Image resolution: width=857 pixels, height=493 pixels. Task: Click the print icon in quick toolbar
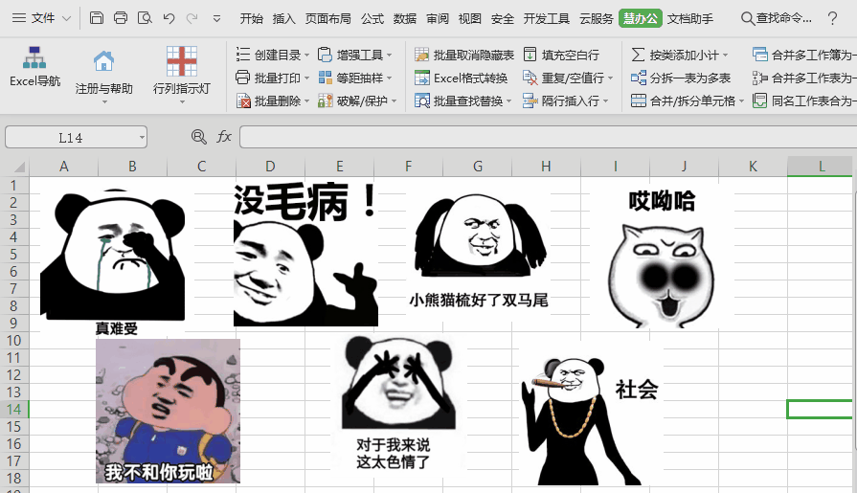[x=121, y=18]
